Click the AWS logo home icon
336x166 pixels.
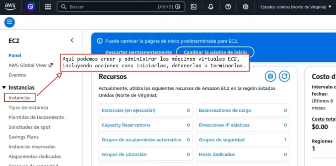[10, 7]
